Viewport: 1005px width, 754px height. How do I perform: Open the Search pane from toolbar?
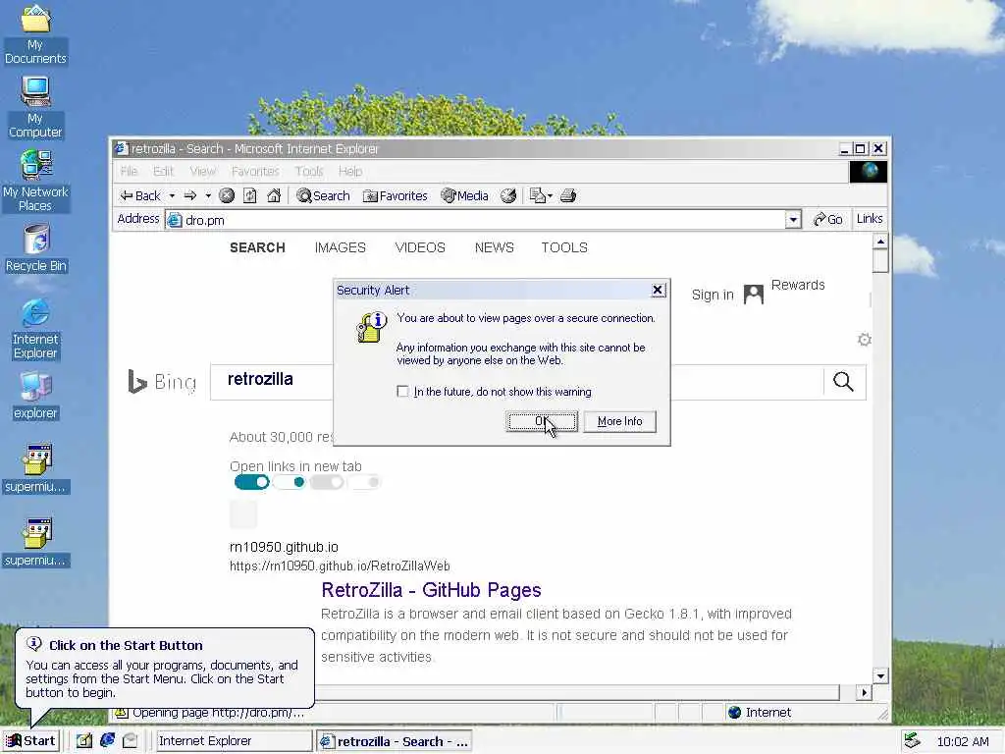pos(323,196)
